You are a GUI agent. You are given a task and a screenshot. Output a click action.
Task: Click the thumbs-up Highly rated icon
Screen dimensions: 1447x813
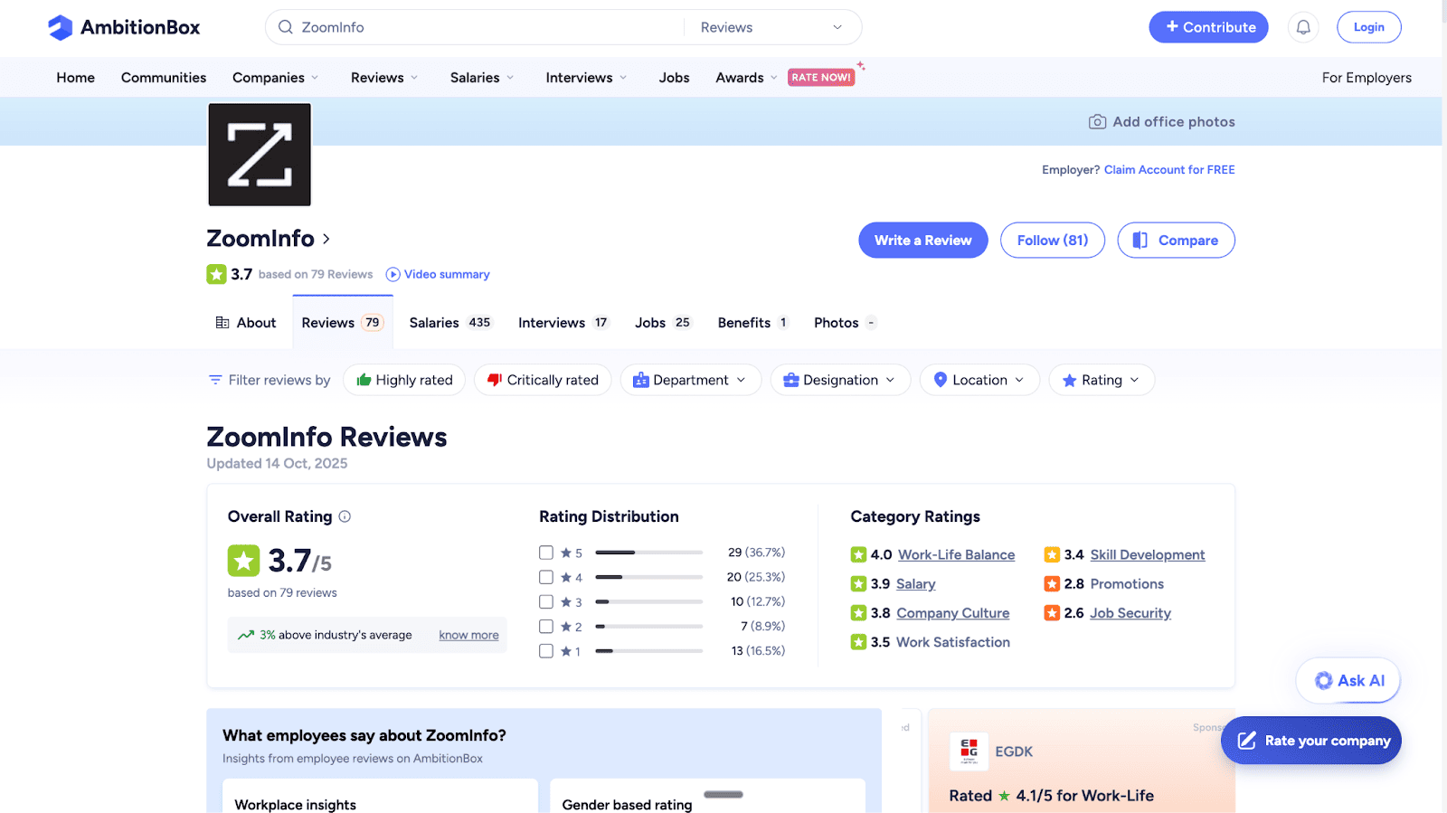click(x=364, y=380)
